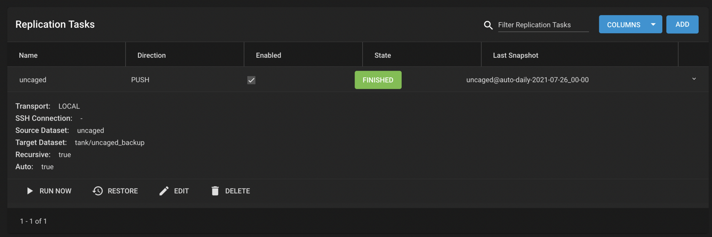Open the COLUMNS dropdown arrow

[653, 24]
